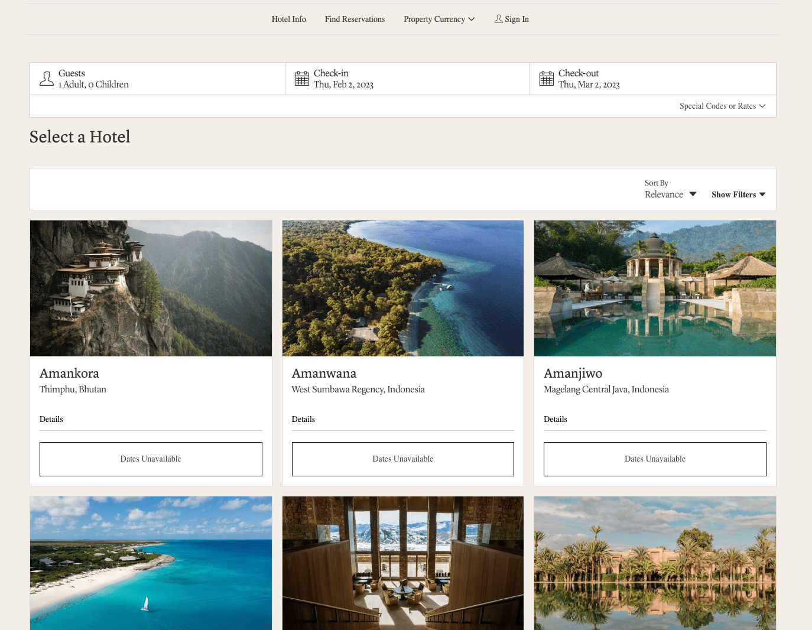
Task: Open the wooden lodge interior photo
Action: (403, 563)
